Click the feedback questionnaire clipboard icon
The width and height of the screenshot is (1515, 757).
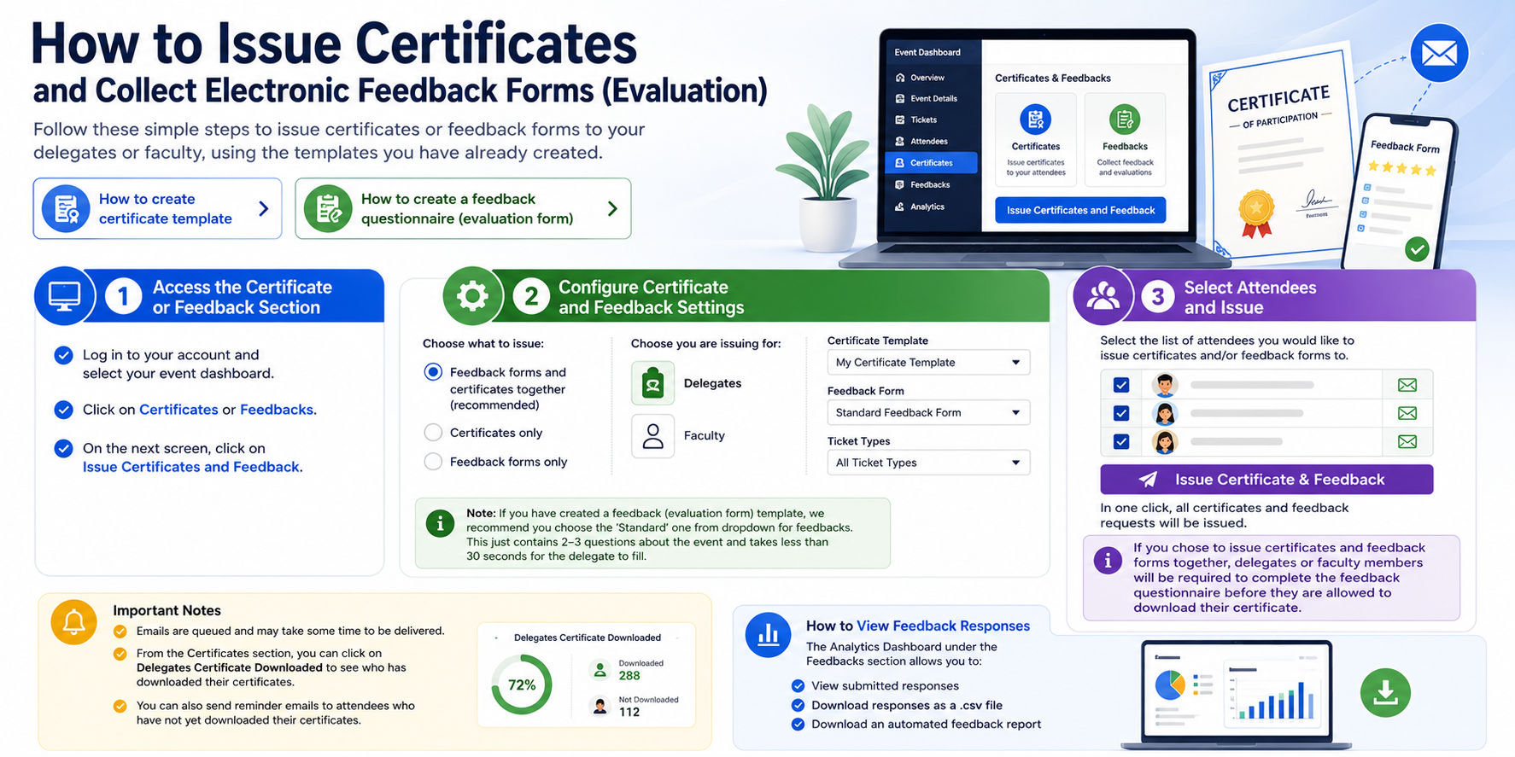coord(328,208)
